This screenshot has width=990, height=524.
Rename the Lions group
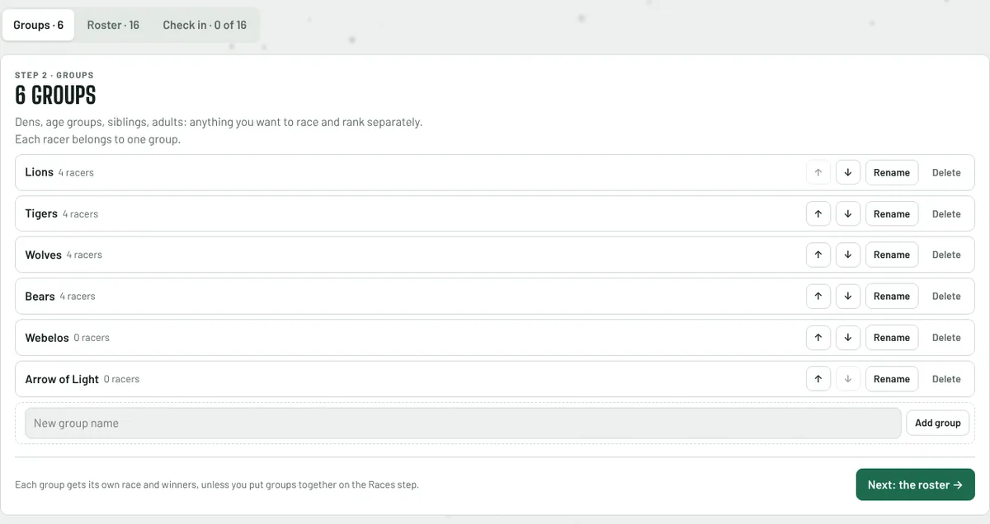[892, 172]
